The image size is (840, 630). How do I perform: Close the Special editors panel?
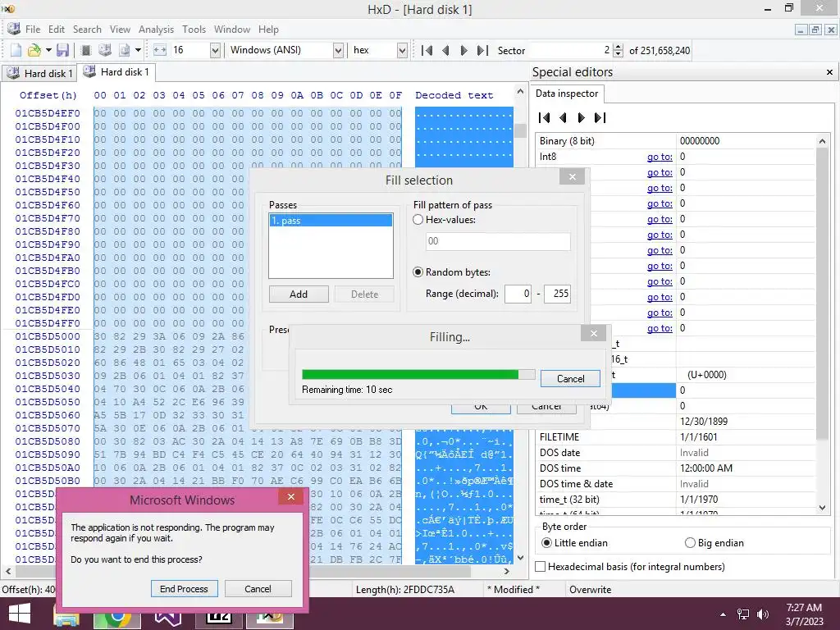pos(829,72)
